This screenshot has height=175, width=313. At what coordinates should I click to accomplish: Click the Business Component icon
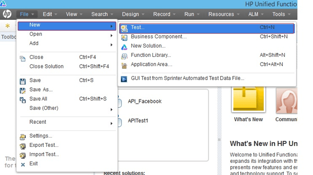coord(124,37)
